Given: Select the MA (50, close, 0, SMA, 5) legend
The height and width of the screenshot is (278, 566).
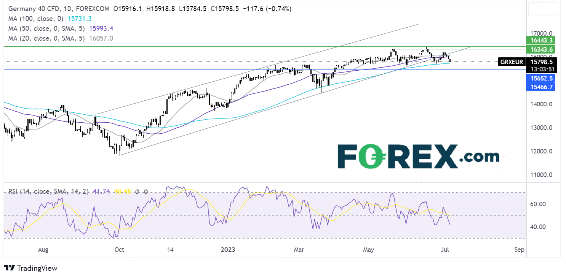Looking at the screenshot, I should [46, 28].
